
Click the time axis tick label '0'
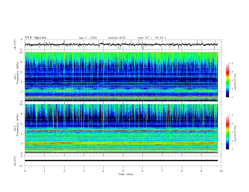coord(25,171)
